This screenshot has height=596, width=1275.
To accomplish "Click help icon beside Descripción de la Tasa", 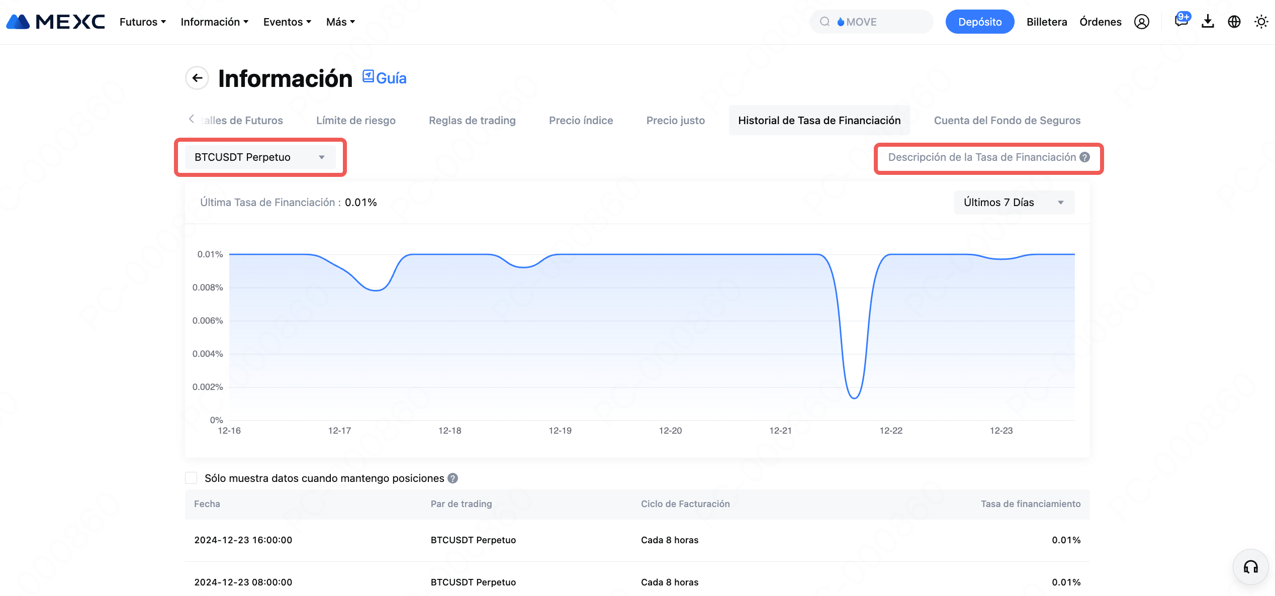I will [1085, 157].
